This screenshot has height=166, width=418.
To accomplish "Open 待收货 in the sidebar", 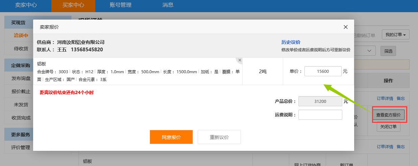I will point(21,49).
